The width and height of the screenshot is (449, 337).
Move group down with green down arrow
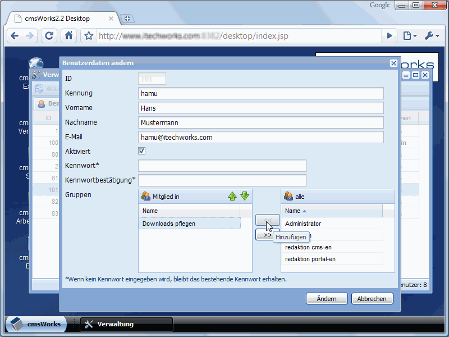[x=245, y=196]
